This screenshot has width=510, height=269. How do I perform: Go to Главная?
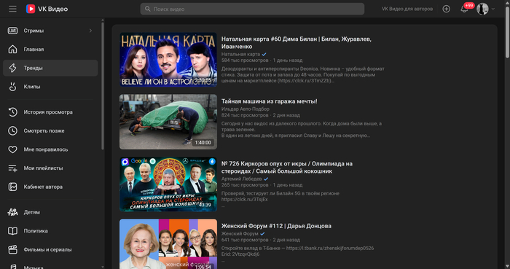[50, 49]
